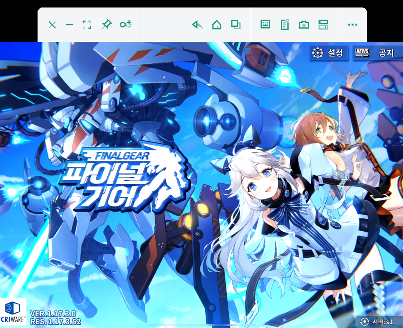Viewport: 403px width, 328px height.
Task: Open recent apps overlapping squares icon
Action: point(236,25)
